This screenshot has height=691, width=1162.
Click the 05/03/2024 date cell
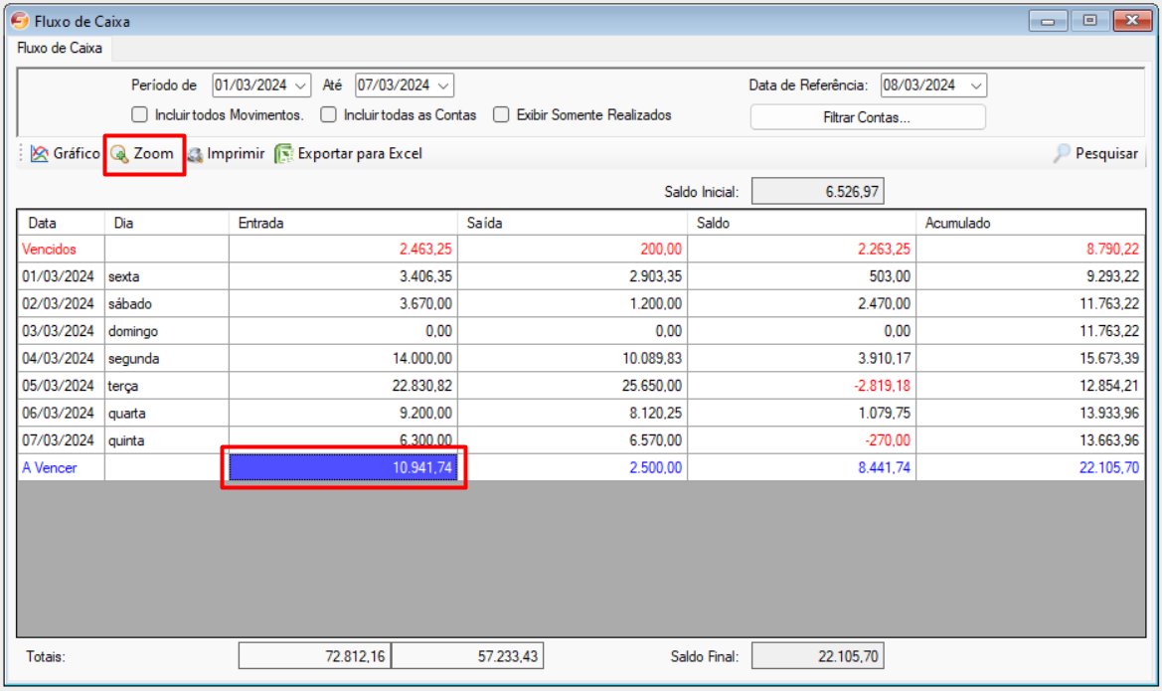[61, 387]
